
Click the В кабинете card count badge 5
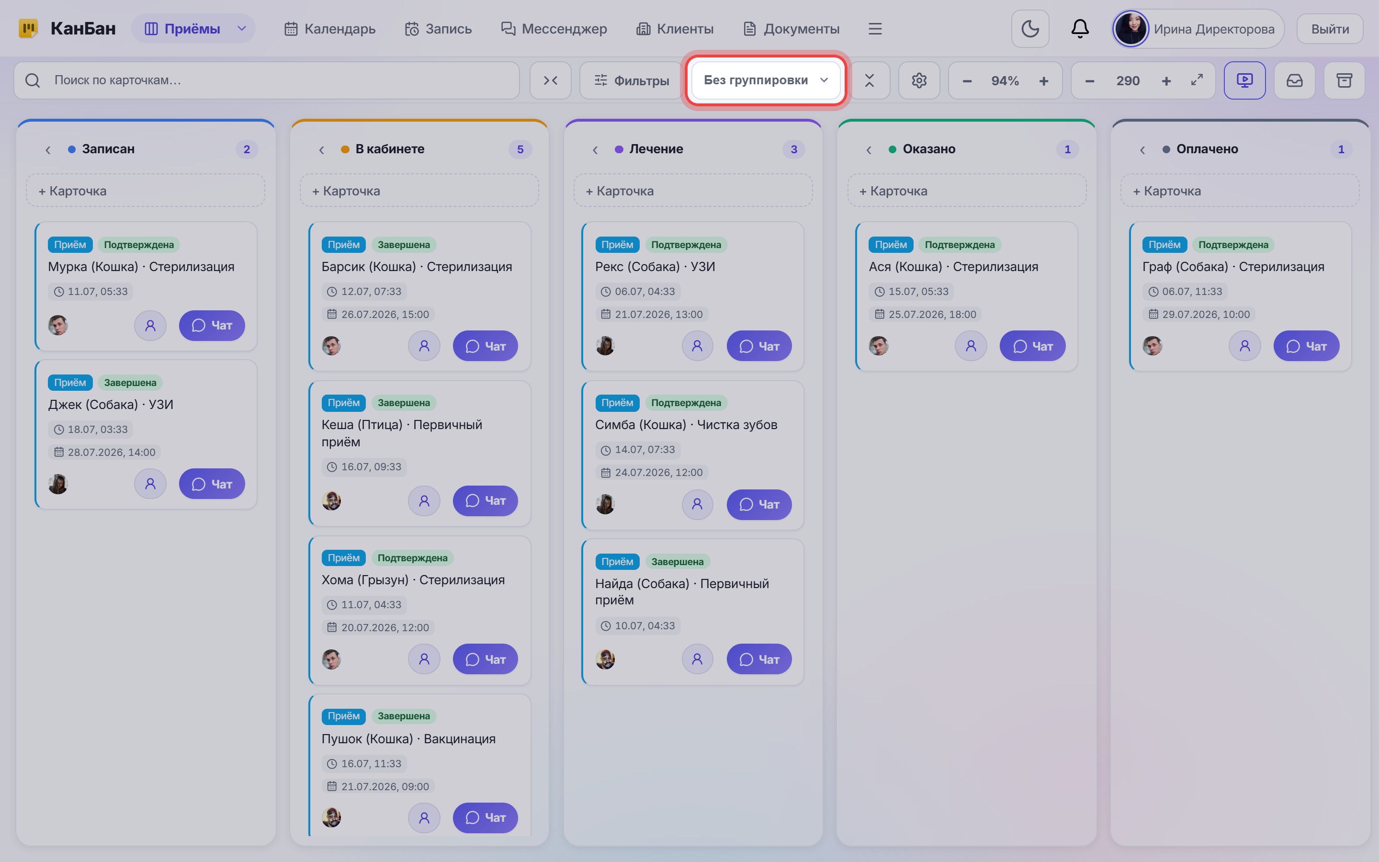[x=520, y=149]
